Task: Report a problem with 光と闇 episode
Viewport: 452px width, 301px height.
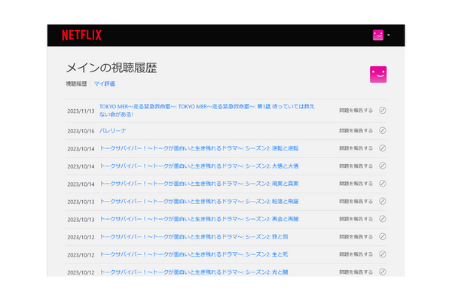Action: tap(356, 272)
